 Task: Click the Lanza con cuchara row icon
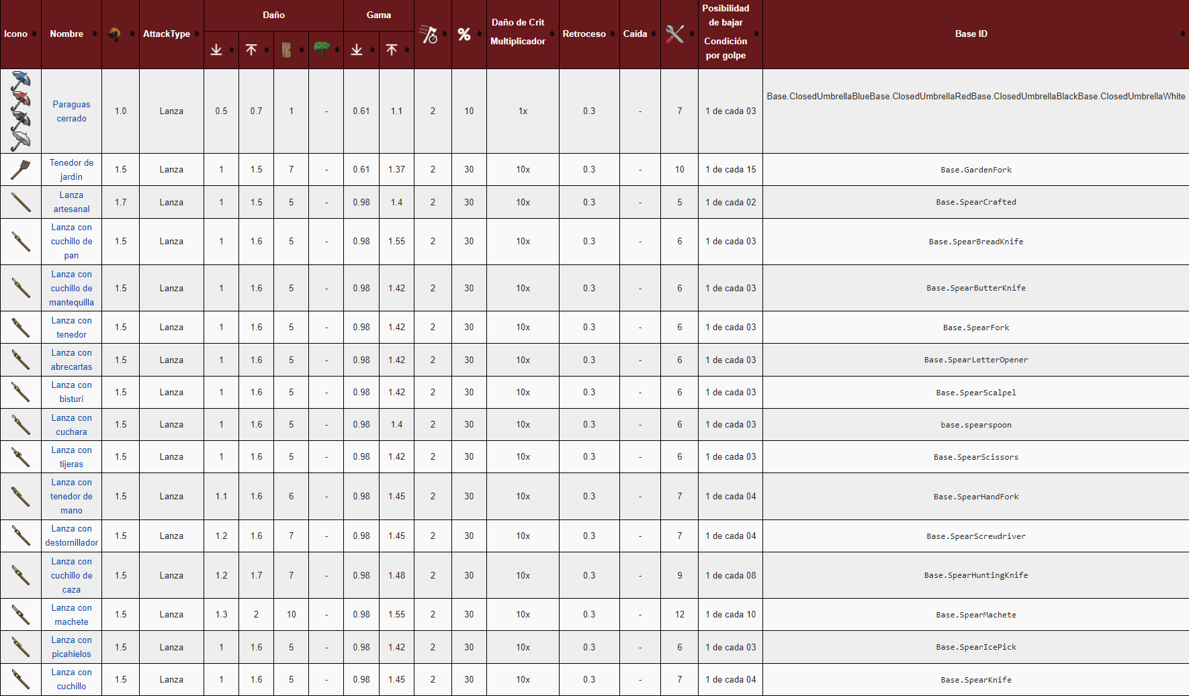21,425
